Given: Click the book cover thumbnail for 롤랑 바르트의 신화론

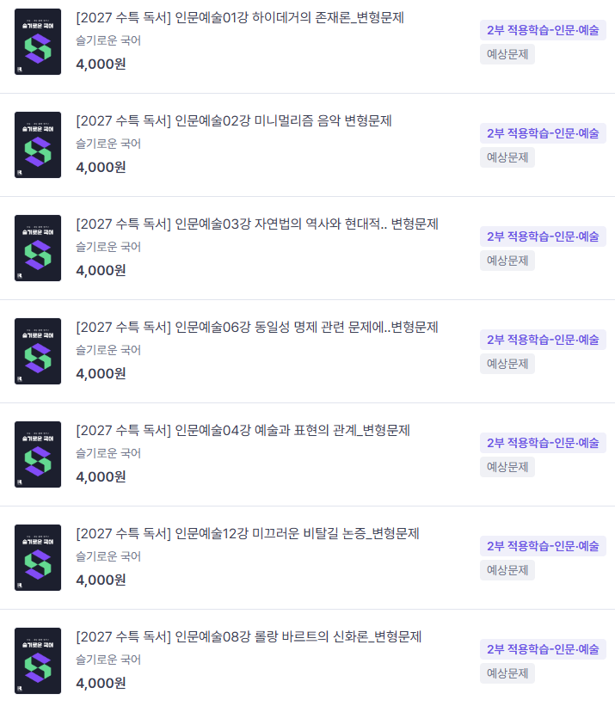Looking at the screenshot, I should pyautogui.click(x=38, y=660).
